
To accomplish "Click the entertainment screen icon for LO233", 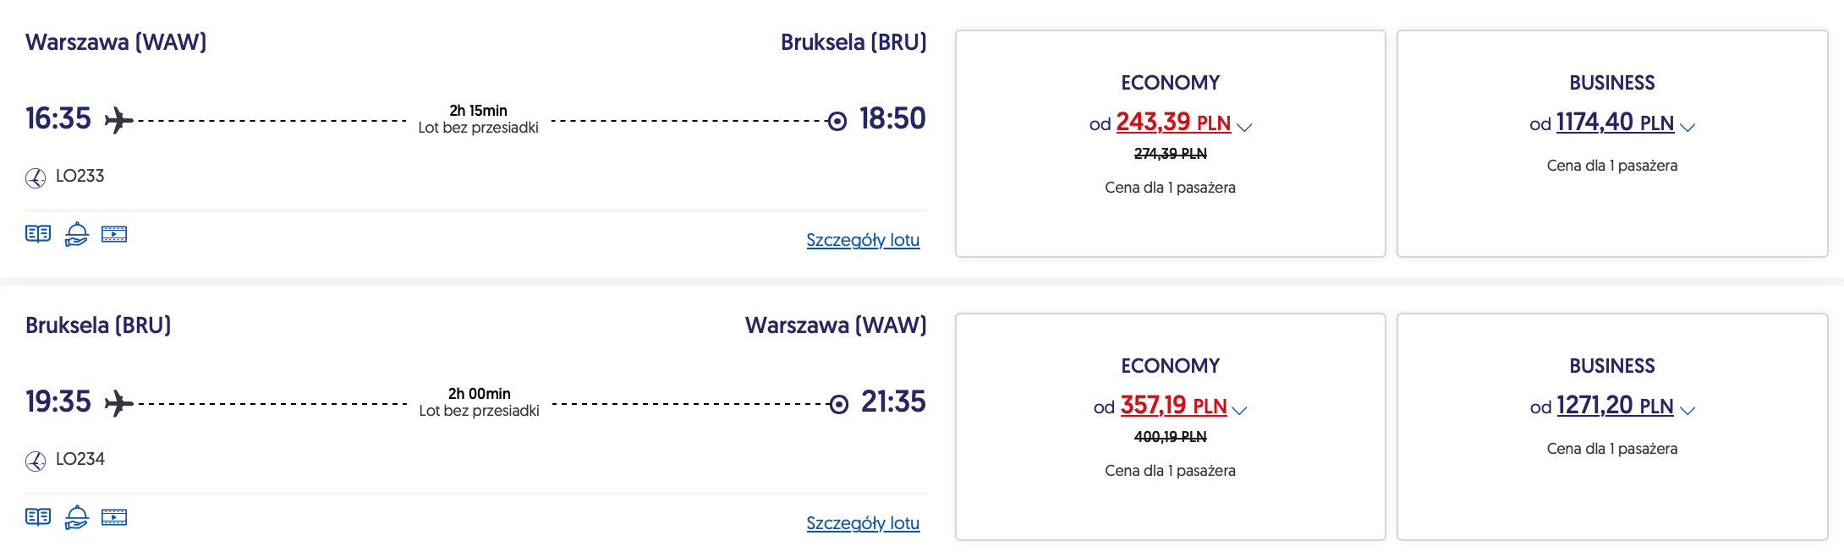I will coord(114,234).
